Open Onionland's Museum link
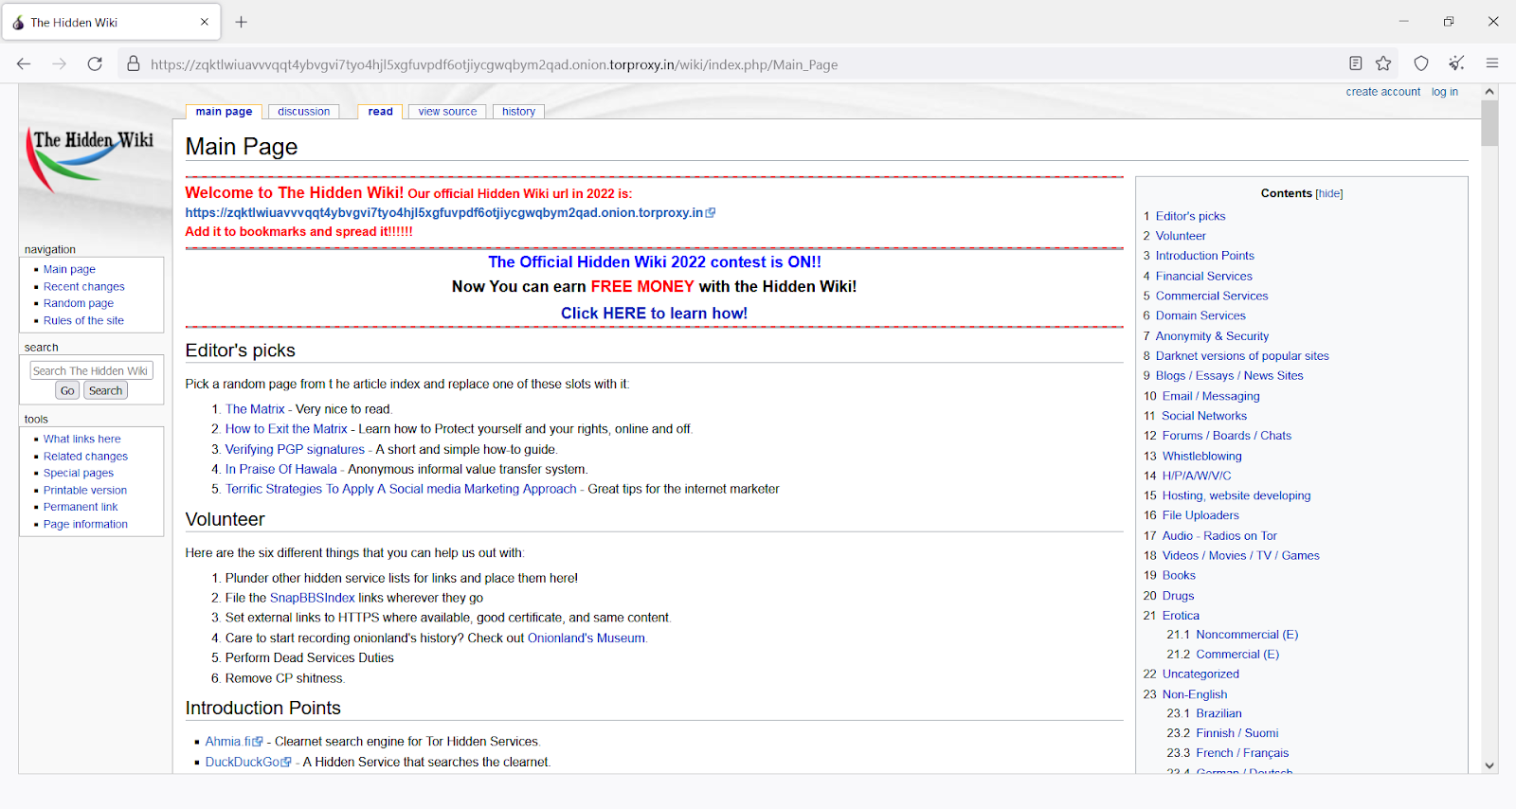Viewport: 1516px width, 809px height. [586, 638]
